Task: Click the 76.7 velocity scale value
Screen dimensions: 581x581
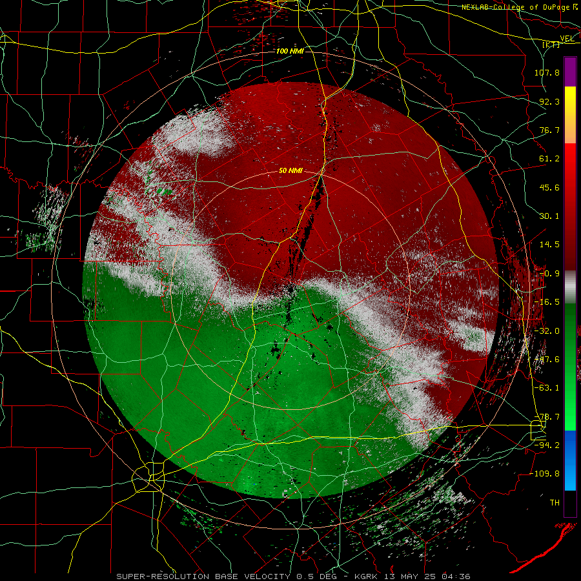Action: tap(549, 130)
